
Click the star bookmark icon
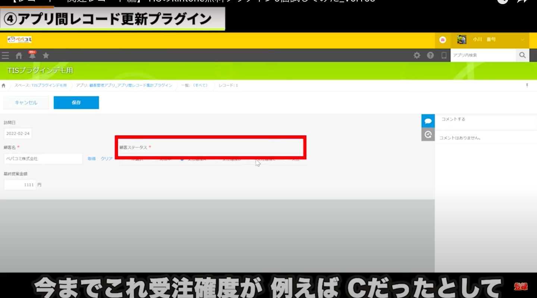(x=46, y=55)
